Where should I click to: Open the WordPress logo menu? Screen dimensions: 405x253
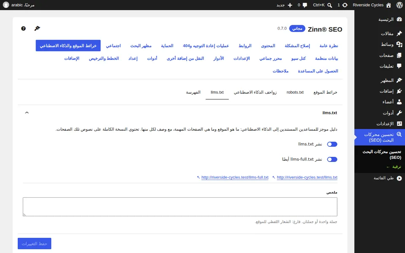[x=400, y=5]
